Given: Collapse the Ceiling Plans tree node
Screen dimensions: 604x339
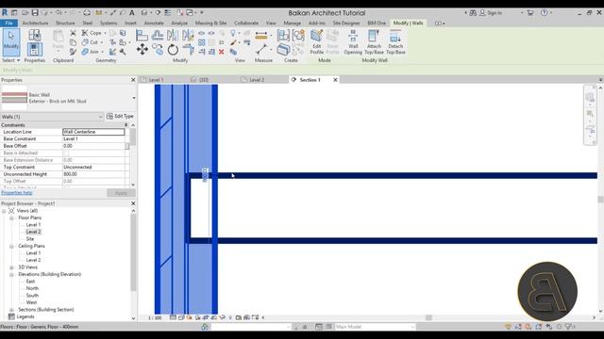Looking at the screenshot, I should pyautogui.click(x=11, y=246).
